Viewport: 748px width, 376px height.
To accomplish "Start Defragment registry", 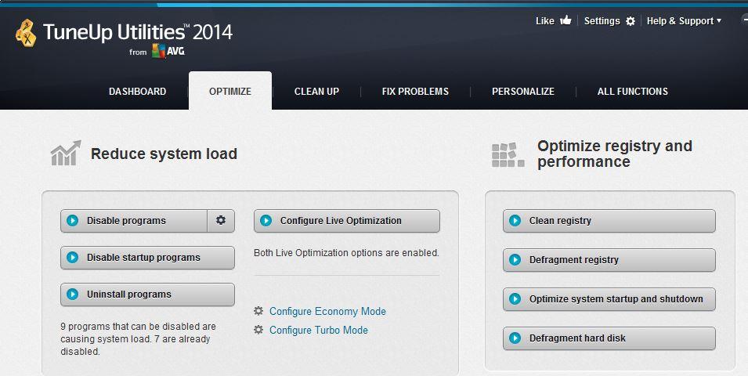I will click(x=609, y=260).
